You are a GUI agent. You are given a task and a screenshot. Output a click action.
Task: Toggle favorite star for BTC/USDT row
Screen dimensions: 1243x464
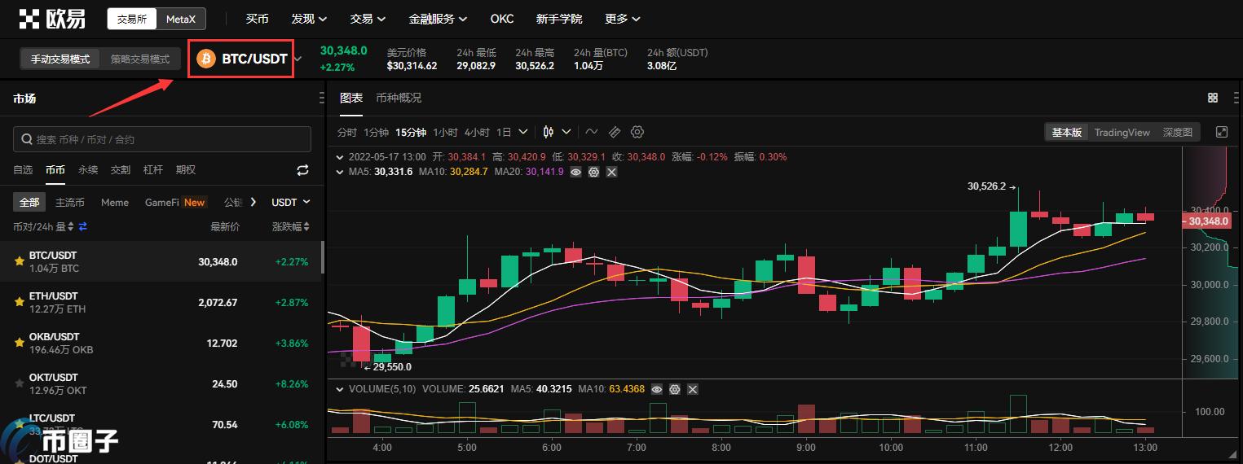tap(19, 261)
